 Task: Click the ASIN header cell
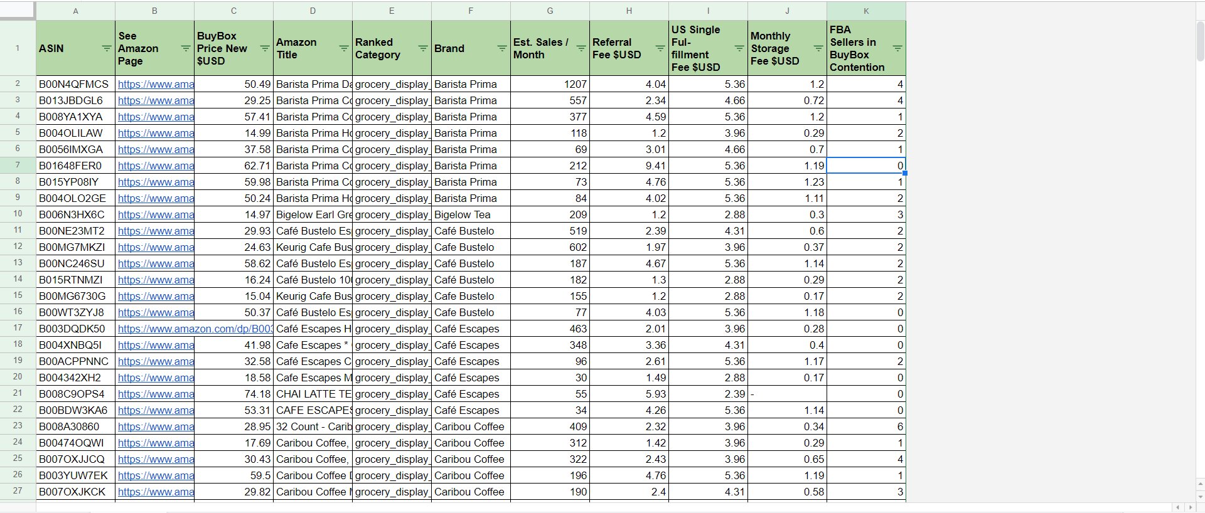tap(76, 48)
